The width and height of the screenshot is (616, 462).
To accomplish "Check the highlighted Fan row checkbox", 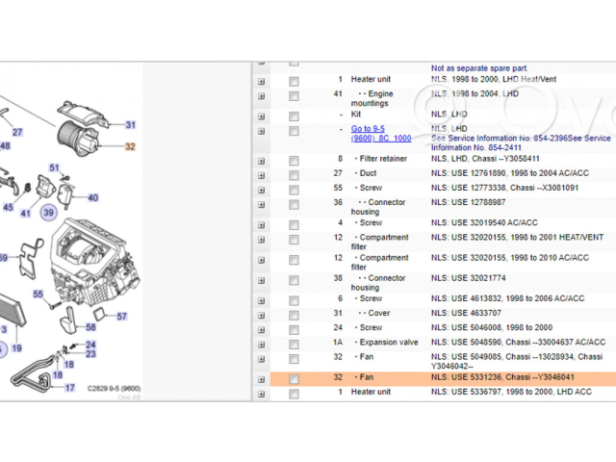I will pyautogui.click(x=294, y=379).
